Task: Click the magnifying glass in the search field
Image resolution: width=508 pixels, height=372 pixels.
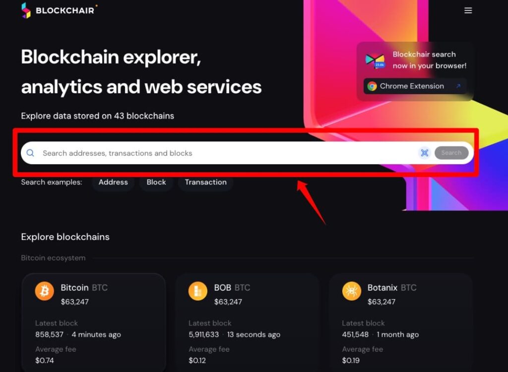Action: coord(30,153)
